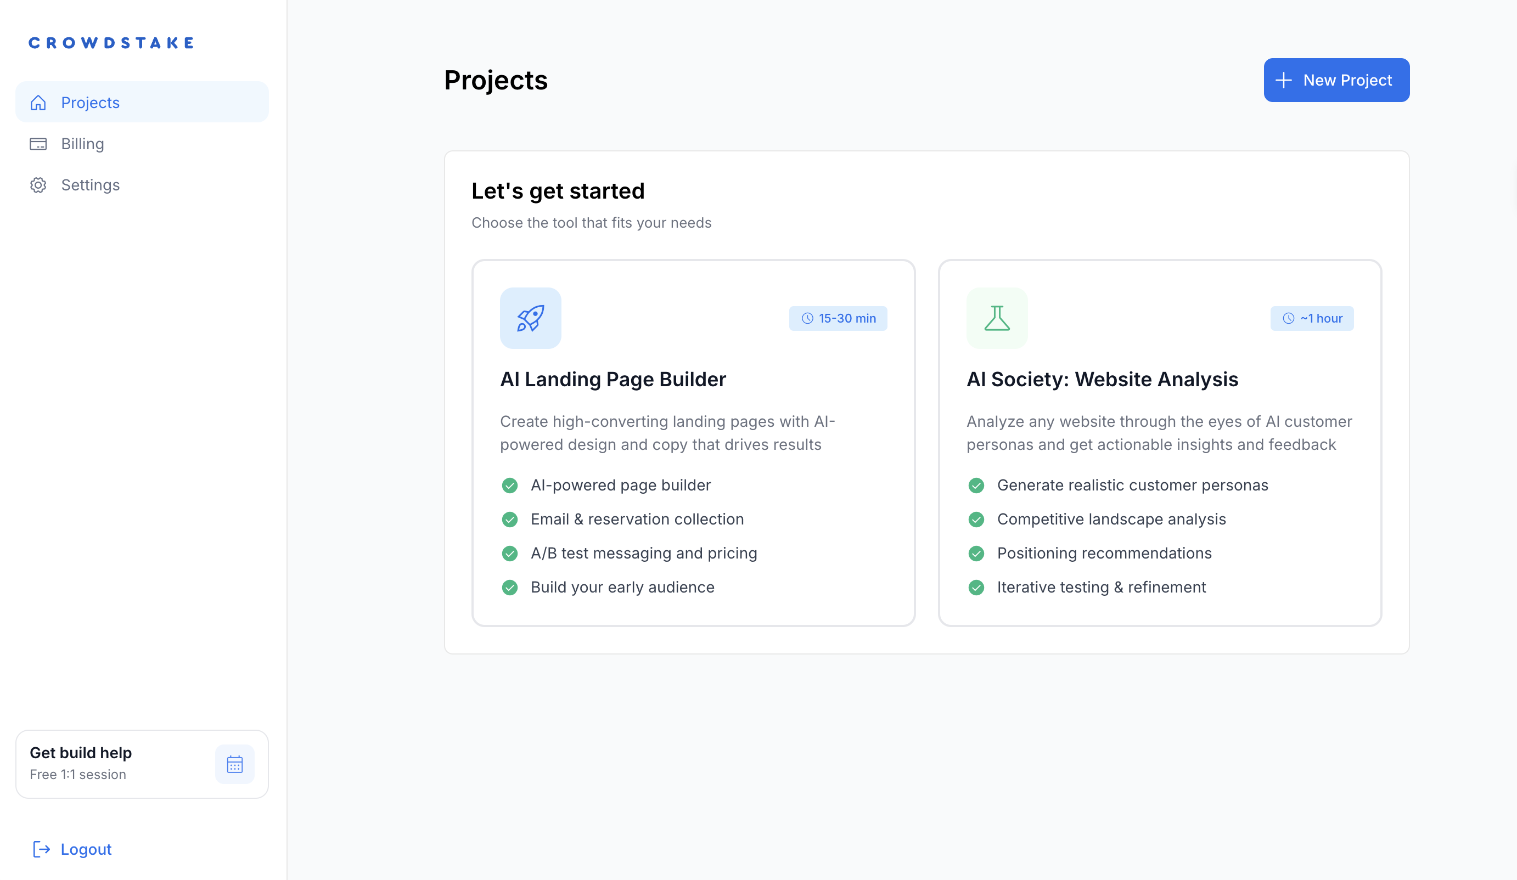Select the rocket icon on AI Landing Page Builder

click(530, 318)
